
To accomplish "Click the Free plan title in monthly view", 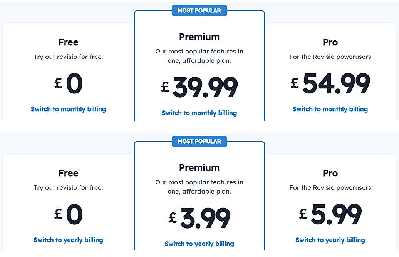I will (x=68, y=173).
